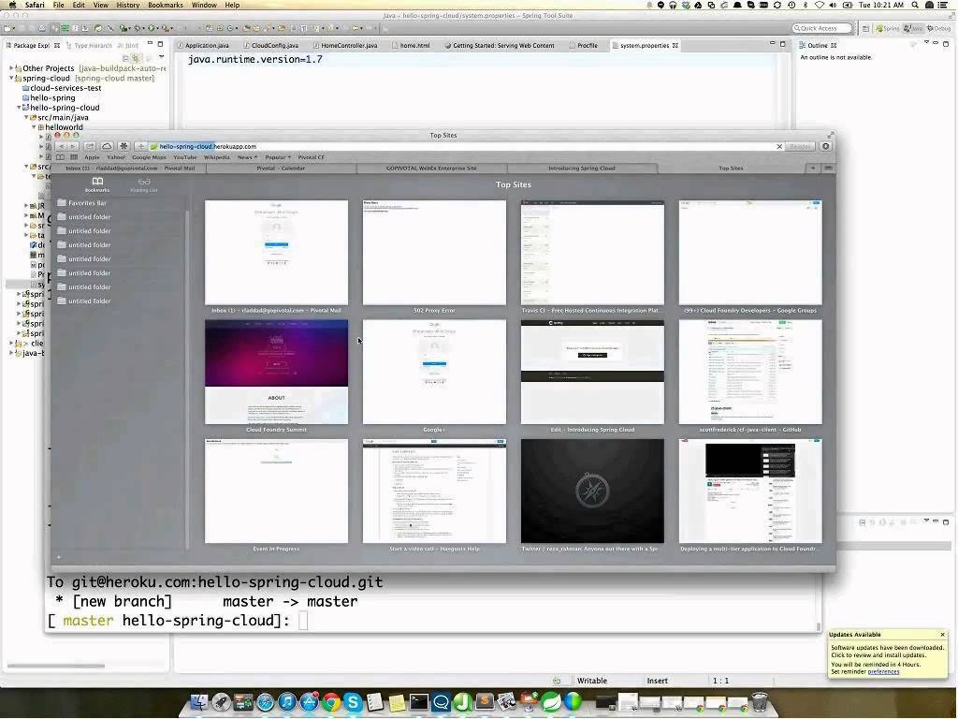Open the Application.java editor tab
Image resolution: width=958 pixels, height=719 pixels.
click(x=202, y=45)
